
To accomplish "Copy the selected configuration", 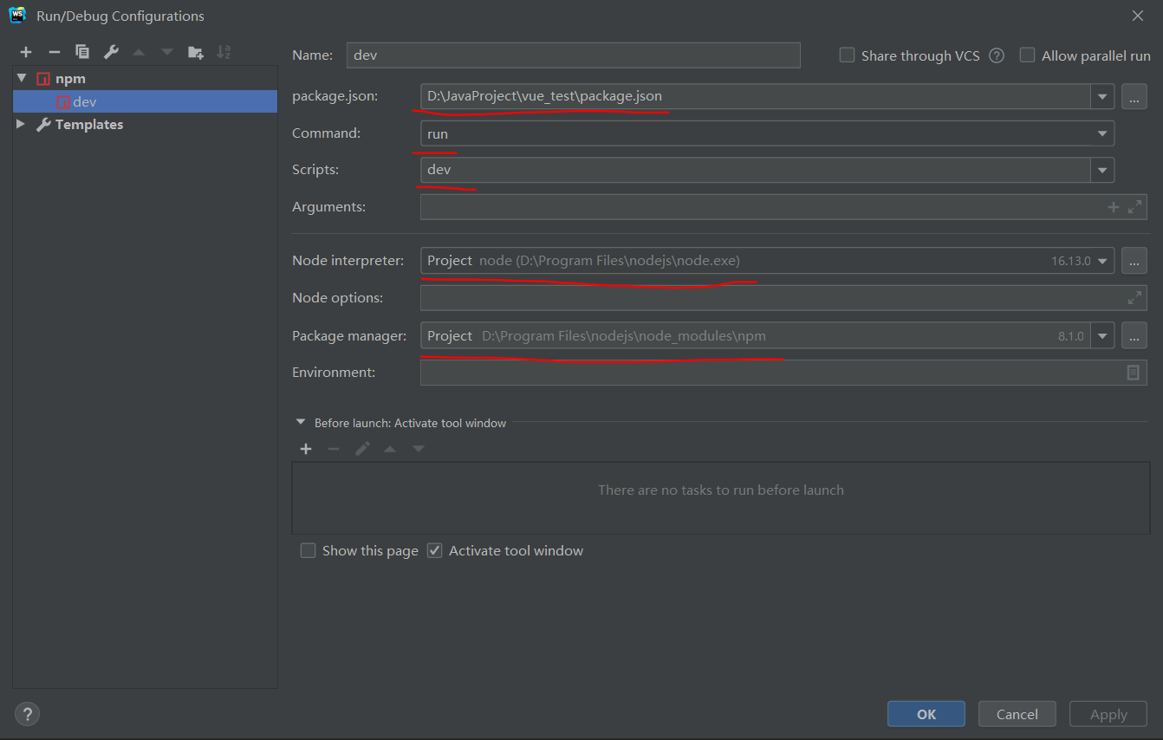I will (x=82, y=52).
